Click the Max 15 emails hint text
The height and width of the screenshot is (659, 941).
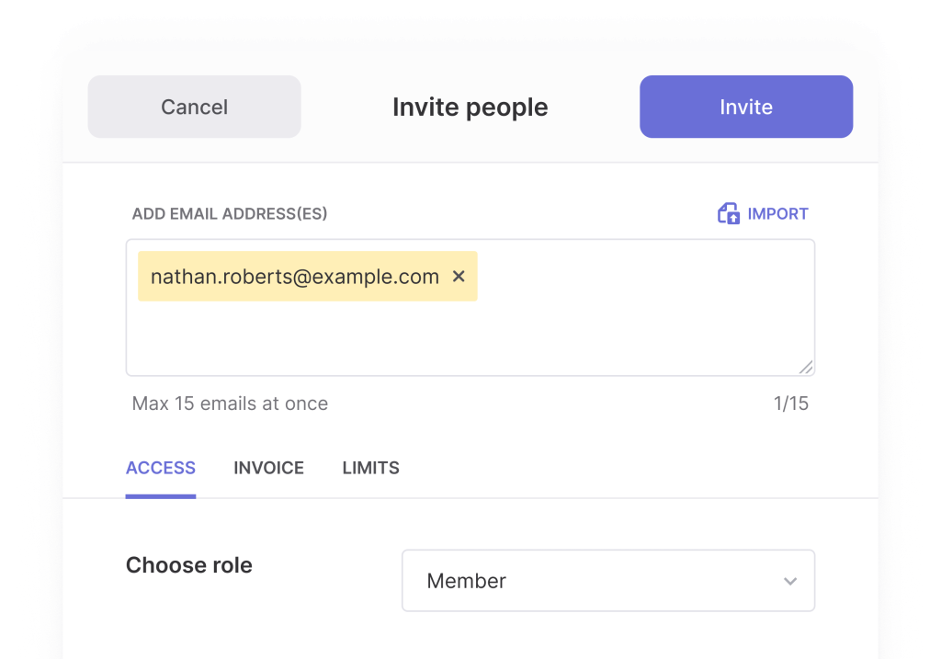pyautogui.click(x=230, y=403)
